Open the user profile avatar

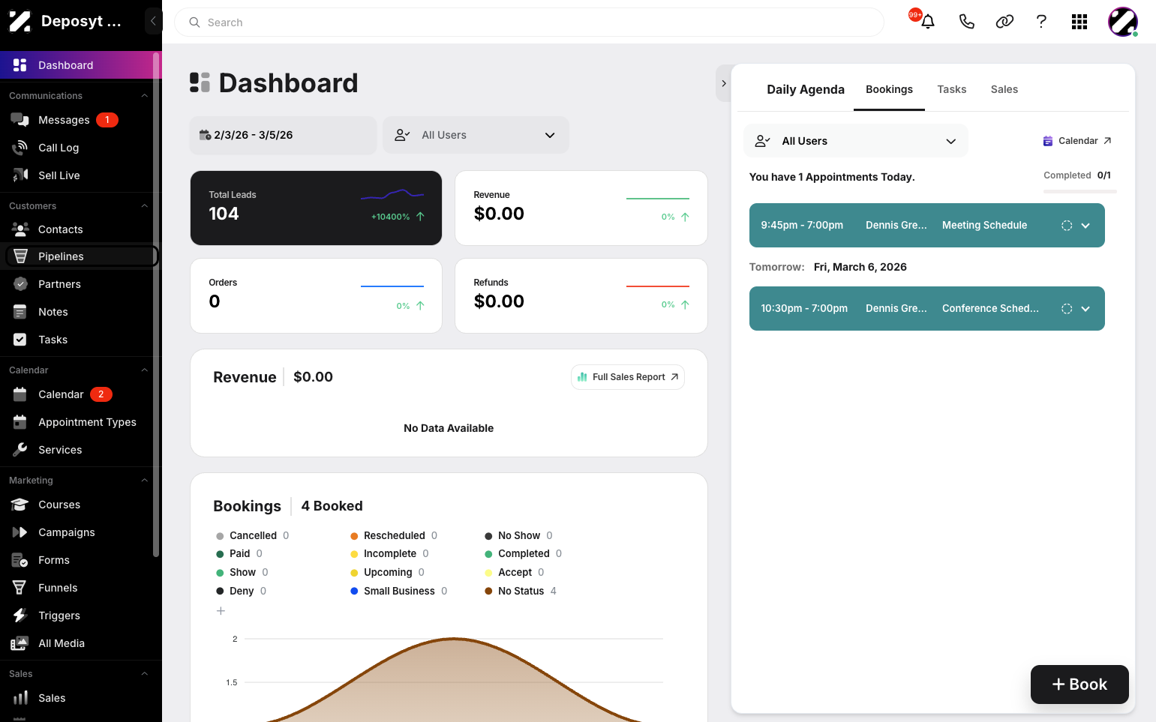[x=1123, y=22]
